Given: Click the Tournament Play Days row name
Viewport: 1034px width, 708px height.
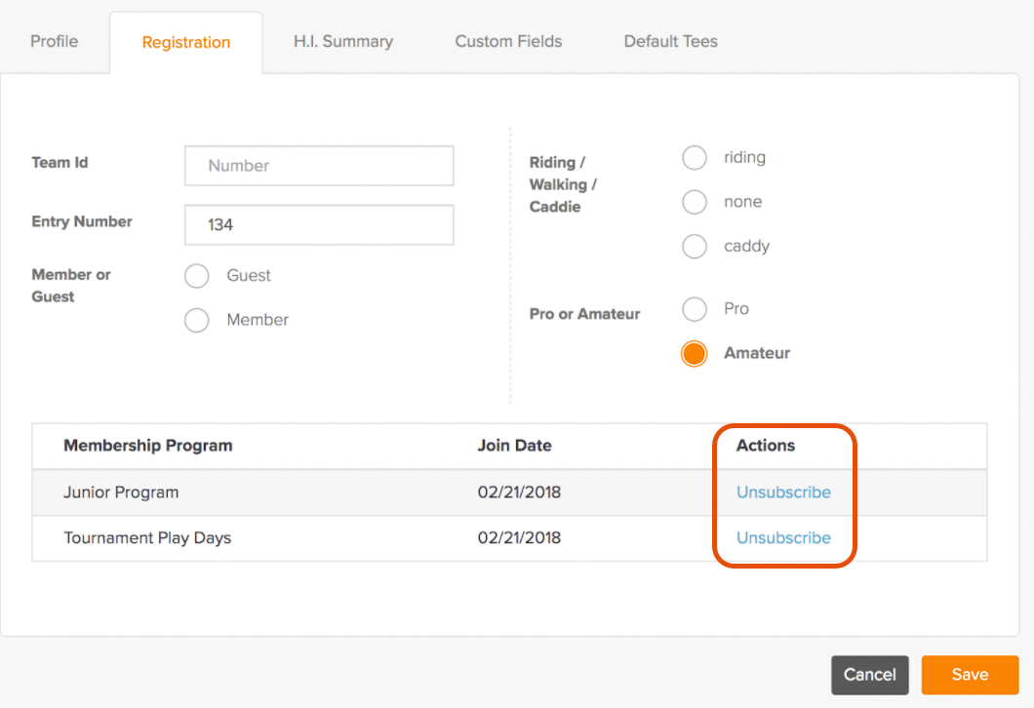Looking at the screenshot, I should 147,538.
